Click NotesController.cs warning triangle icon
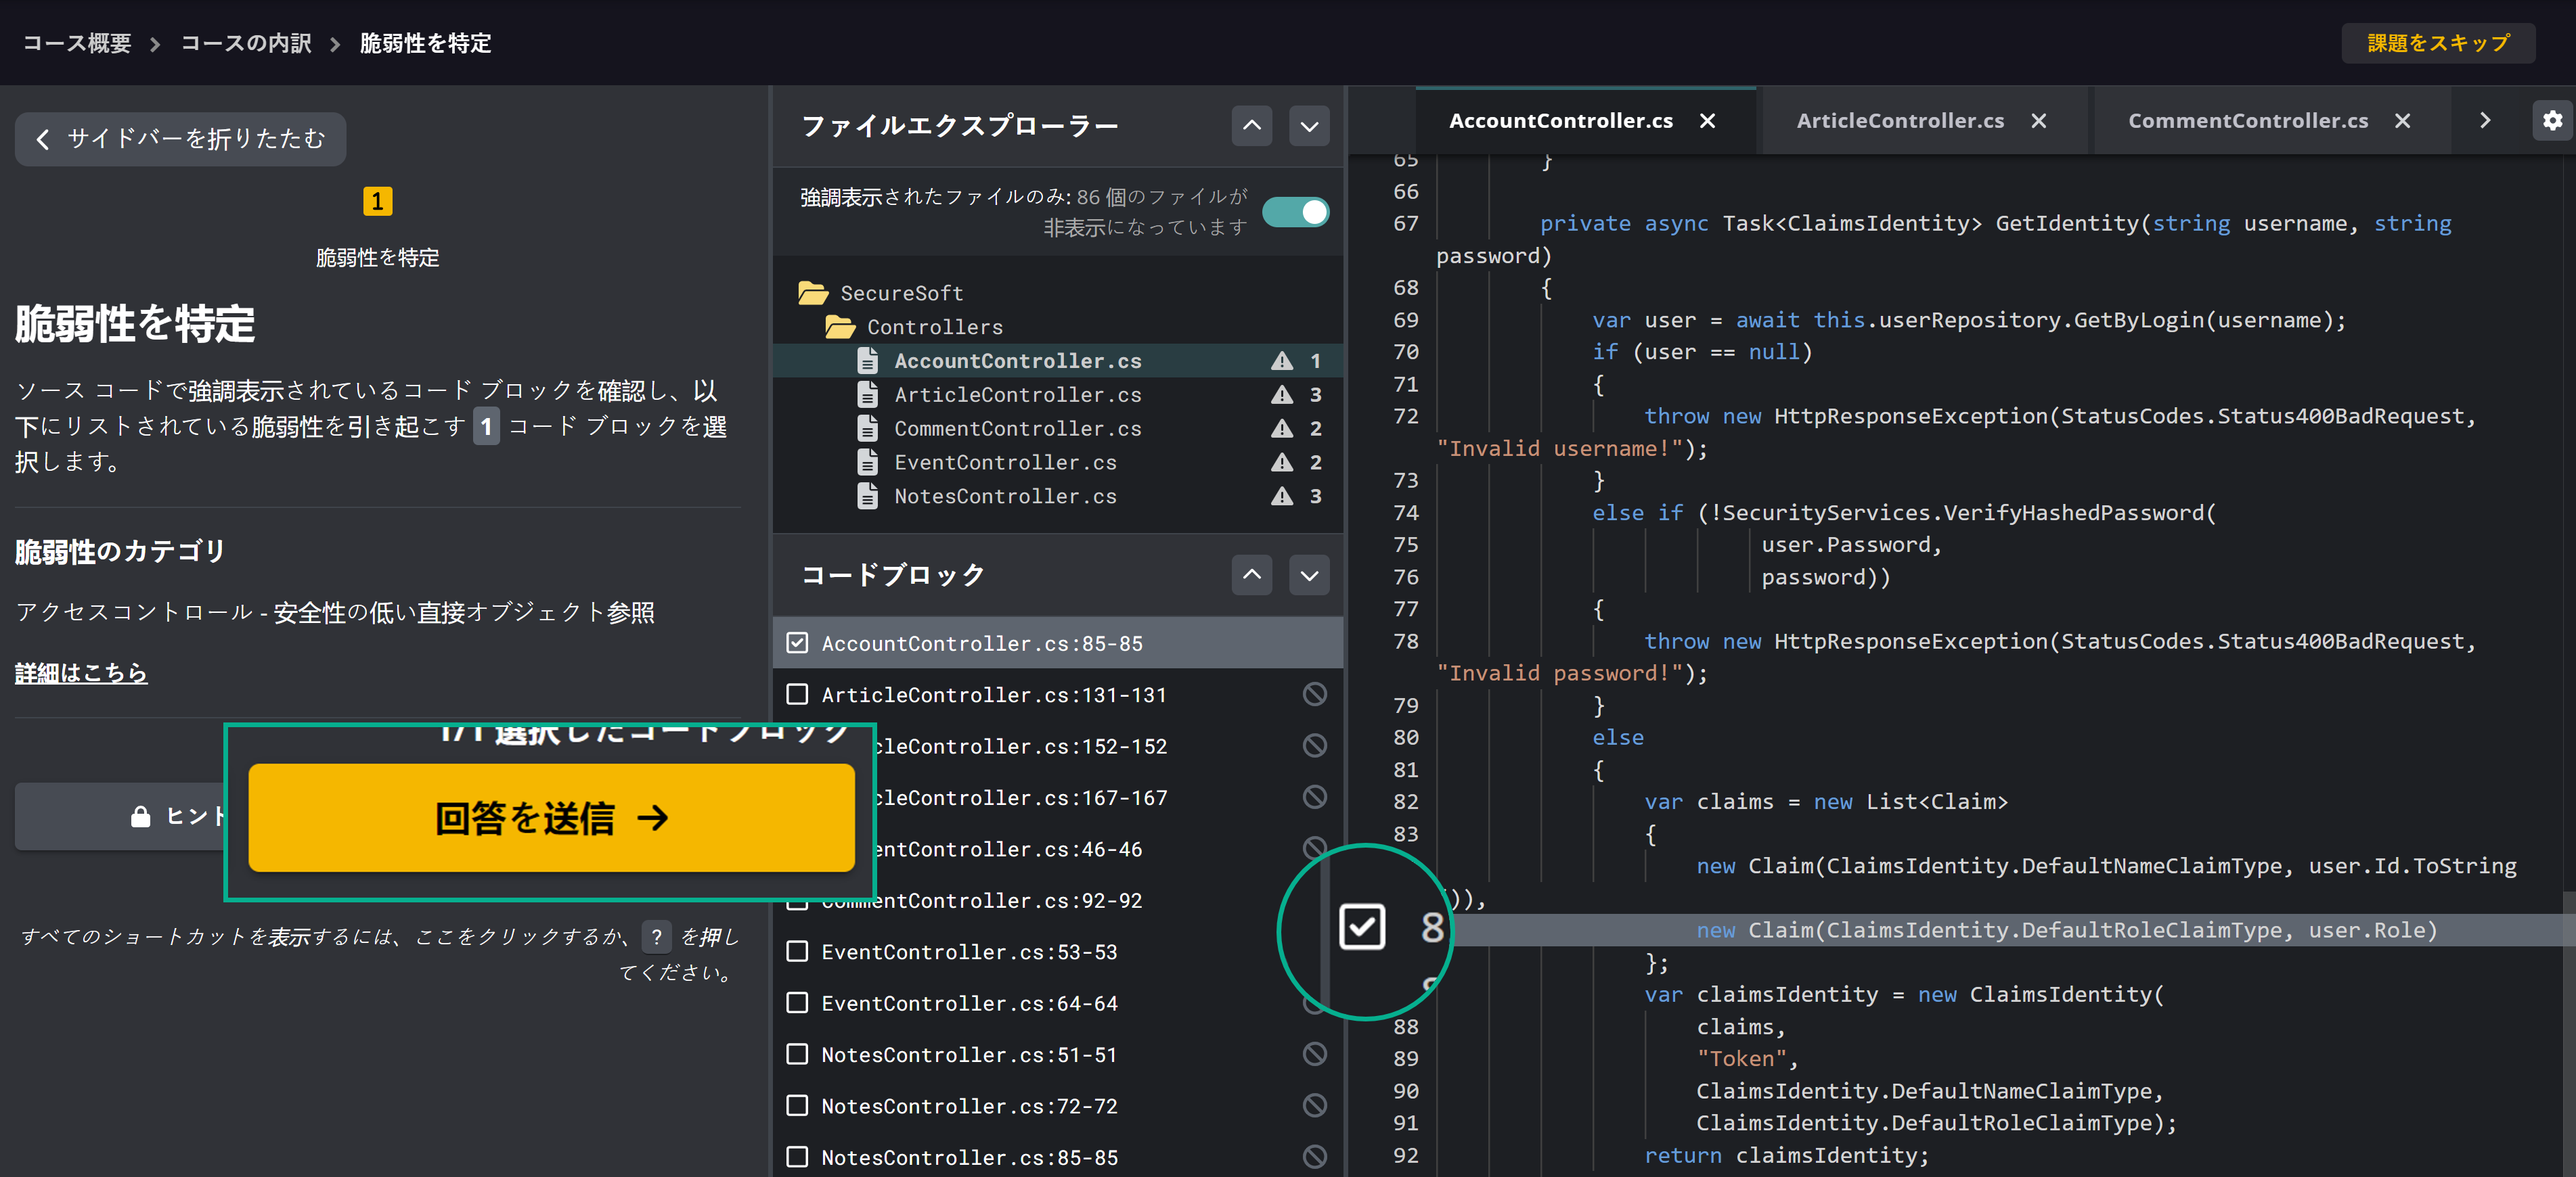 click(x=1282, y=497)
